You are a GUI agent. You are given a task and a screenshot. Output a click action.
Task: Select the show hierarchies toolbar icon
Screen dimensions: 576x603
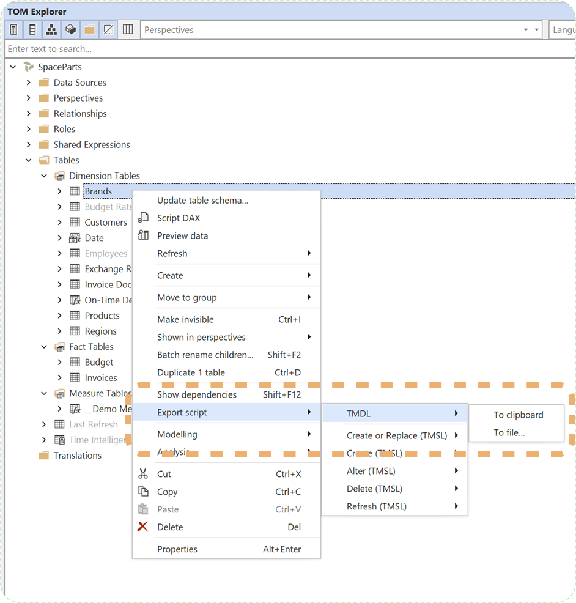(51, 29)
